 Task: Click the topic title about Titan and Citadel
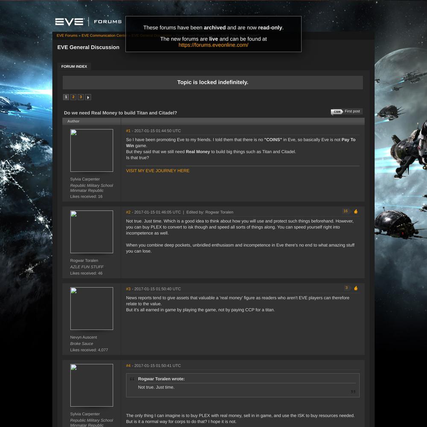pyautogui.click(x=120, y=113)
